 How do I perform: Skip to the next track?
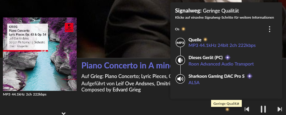(x=280, y=109)
